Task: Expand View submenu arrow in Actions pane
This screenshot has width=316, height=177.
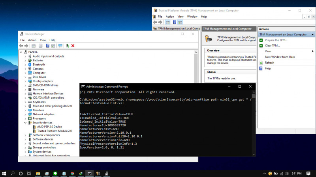Action: click(x=312, y=52)
